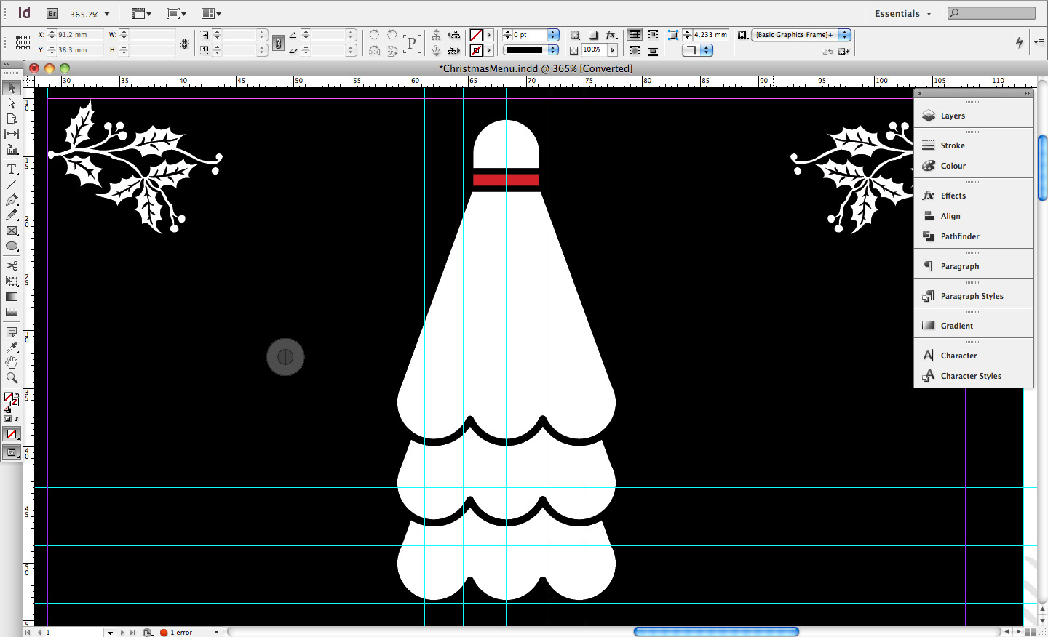Enable Wrap around object shape

635,50
